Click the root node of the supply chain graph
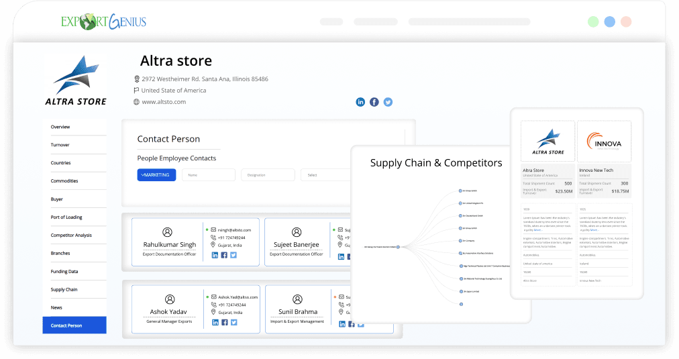Viewport: 679px width, 359px height. point(398,247)
